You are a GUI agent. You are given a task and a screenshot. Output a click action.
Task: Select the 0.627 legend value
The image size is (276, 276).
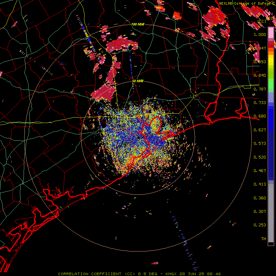pos(260,130)
